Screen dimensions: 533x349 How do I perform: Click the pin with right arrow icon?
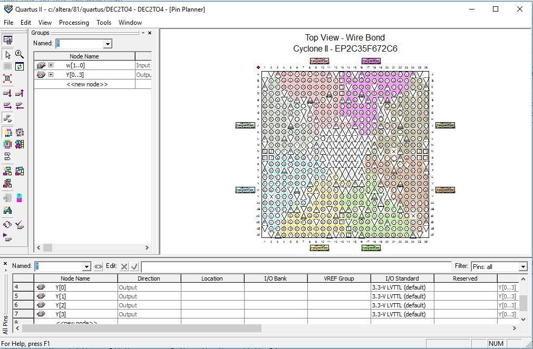coord(7,106)
